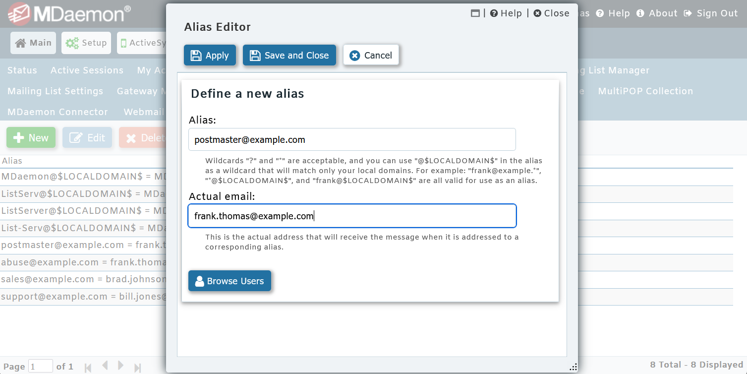Image resolution: width=747 pixels, height=374 pixels.
Task: Open Help in top header bar
Action: pos(613,13)
